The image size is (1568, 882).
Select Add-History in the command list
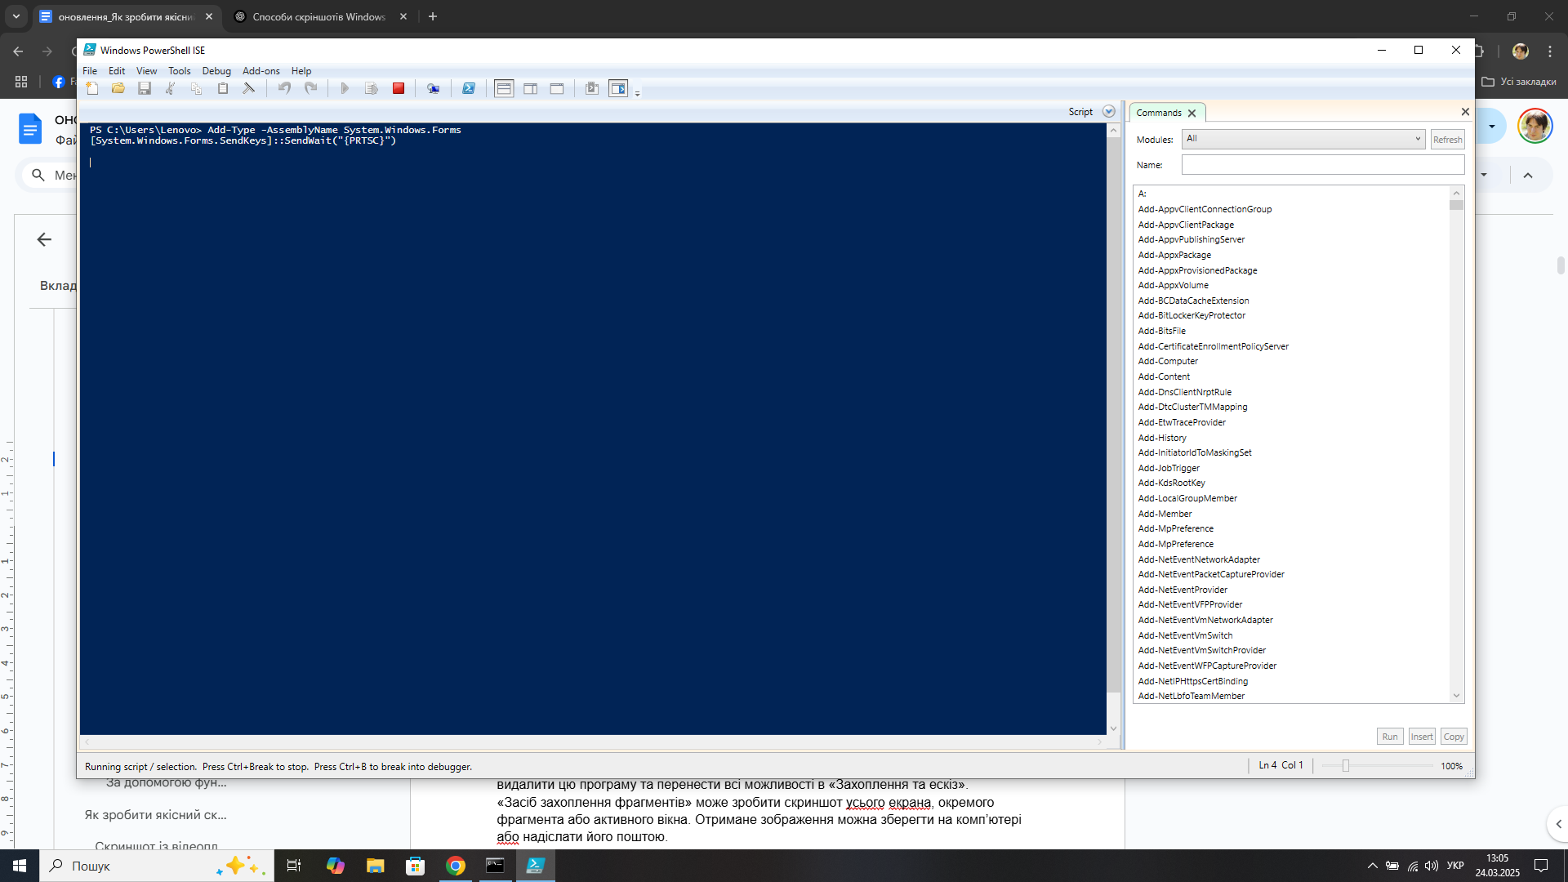[1162, 438]
